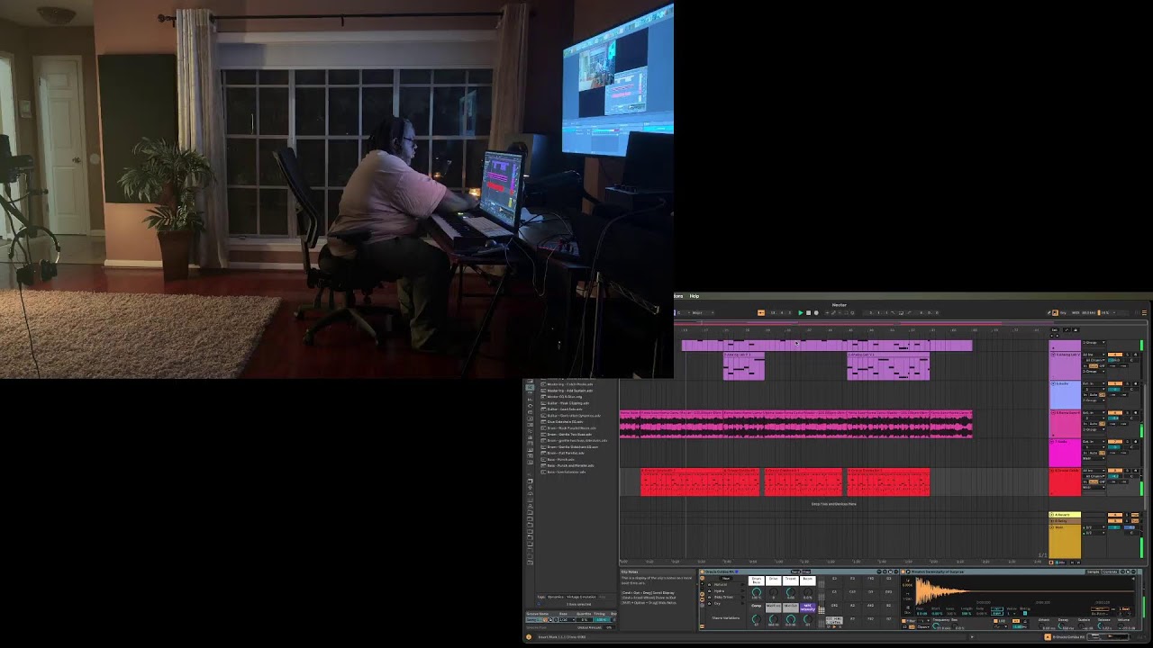
Task: Adjust the Decay knob in the sampler
Action: (x=1060, y=625)
